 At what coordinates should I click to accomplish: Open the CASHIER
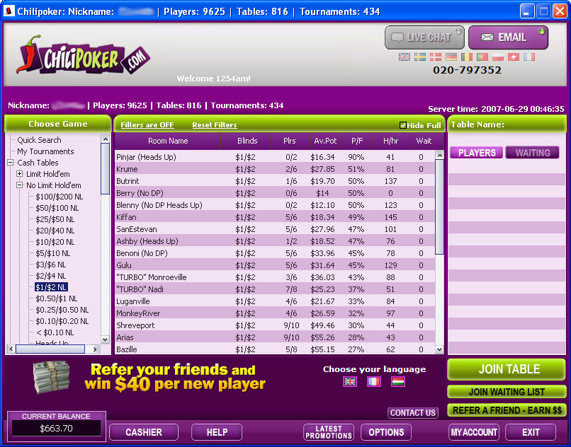point(144,432)
